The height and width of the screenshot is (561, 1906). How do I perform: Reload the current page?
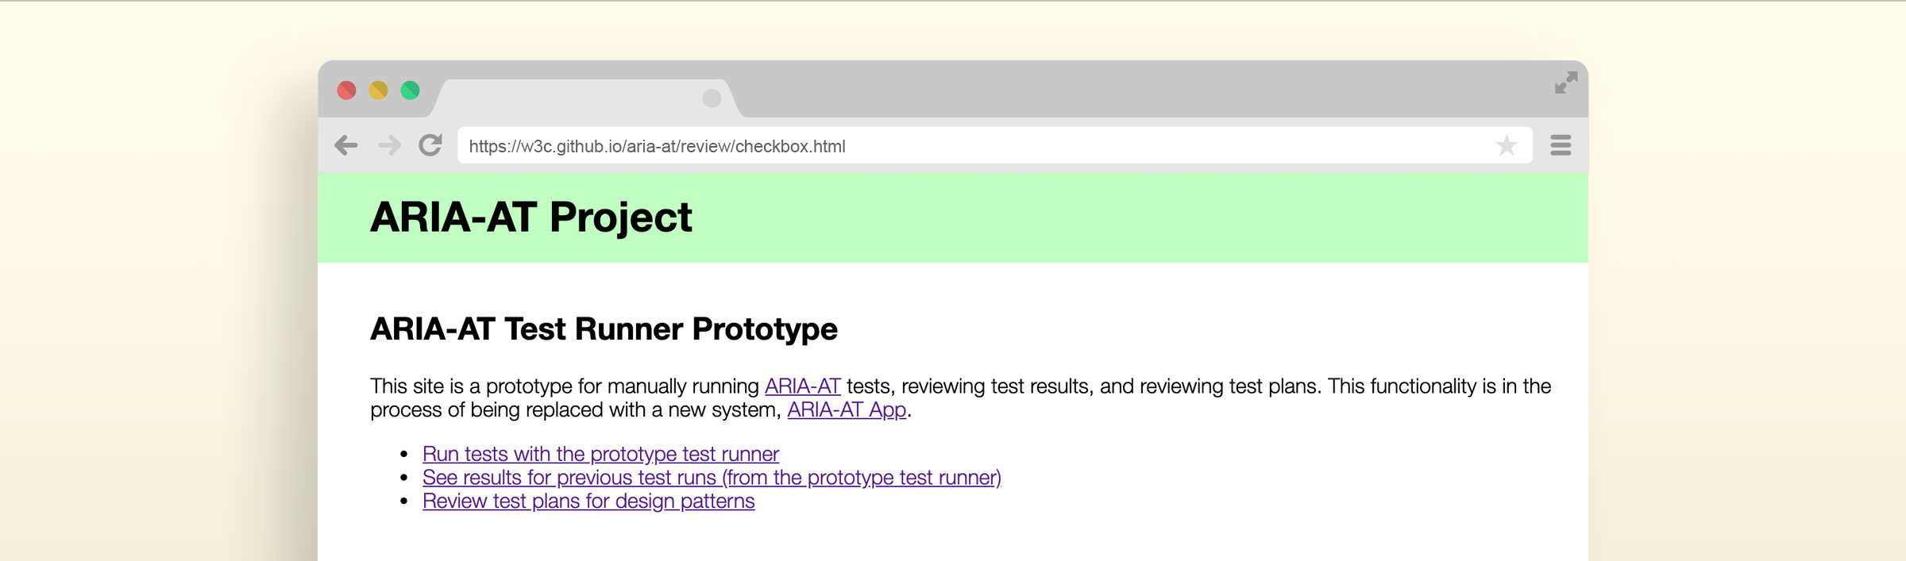[x=430, y=145]
